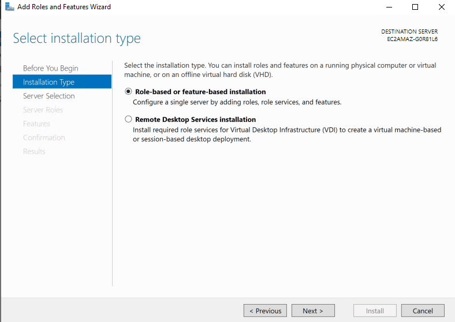Click 'Configure a single server' description text
The image size is (455, 322).
(x=237, y=102)
